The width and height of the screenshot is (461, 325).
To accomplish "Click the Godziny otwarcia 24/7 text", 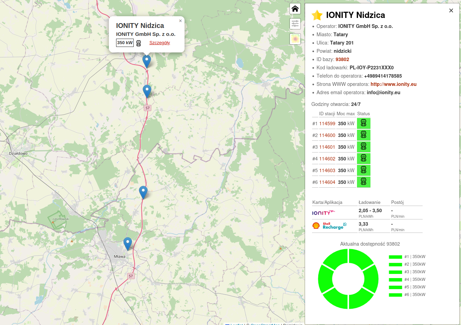I will click(x=336, y=104).
